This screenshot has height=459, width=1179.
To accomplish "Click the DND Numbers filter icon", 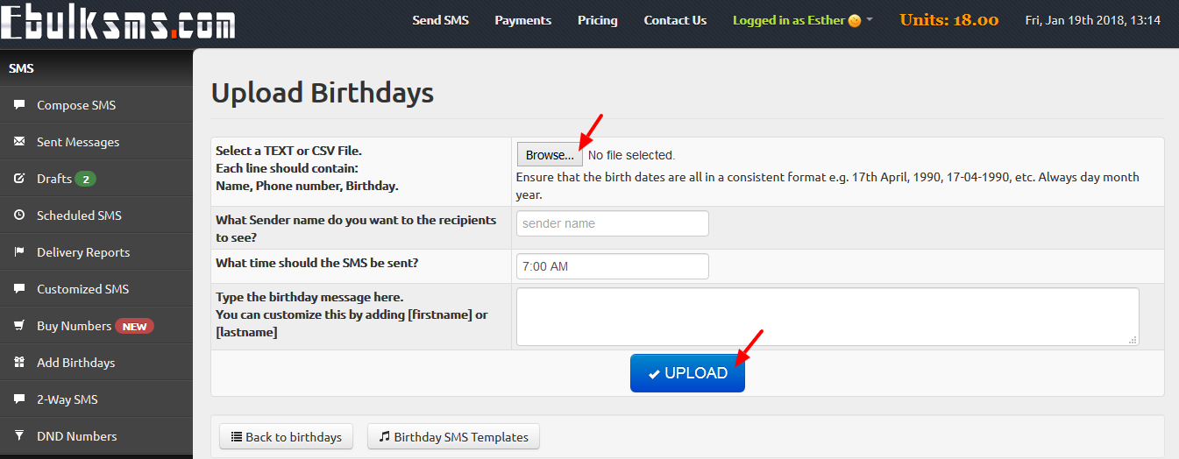I will 19,436.
